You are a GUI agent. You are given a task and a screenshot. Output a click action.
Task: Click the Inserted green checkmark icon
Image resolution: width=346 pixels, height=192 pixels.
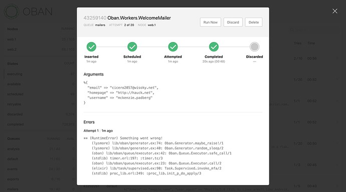91,47
